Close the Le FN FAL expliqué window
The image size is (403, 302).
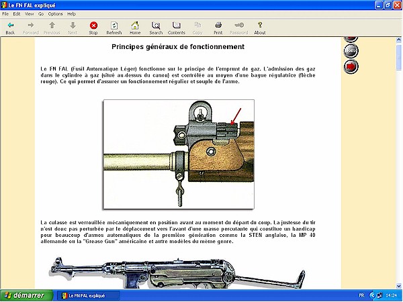[397, 5]
